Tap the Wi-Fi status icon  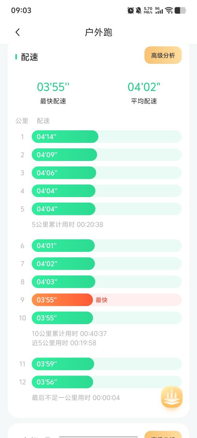click(x=169, y=10)
